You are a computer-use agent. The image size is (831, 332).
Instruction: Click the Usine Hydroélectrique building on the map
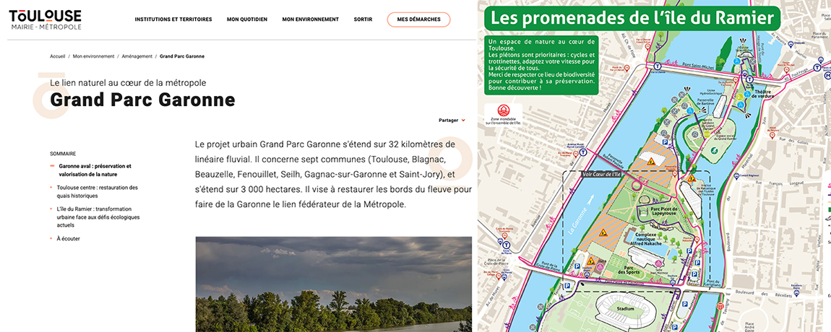[720, 106]
